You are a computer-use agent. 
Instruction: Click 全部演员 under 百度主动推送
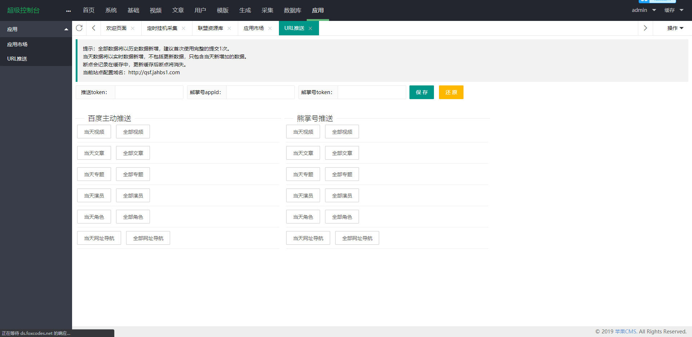pyautogui.click(x=133, y=195)
